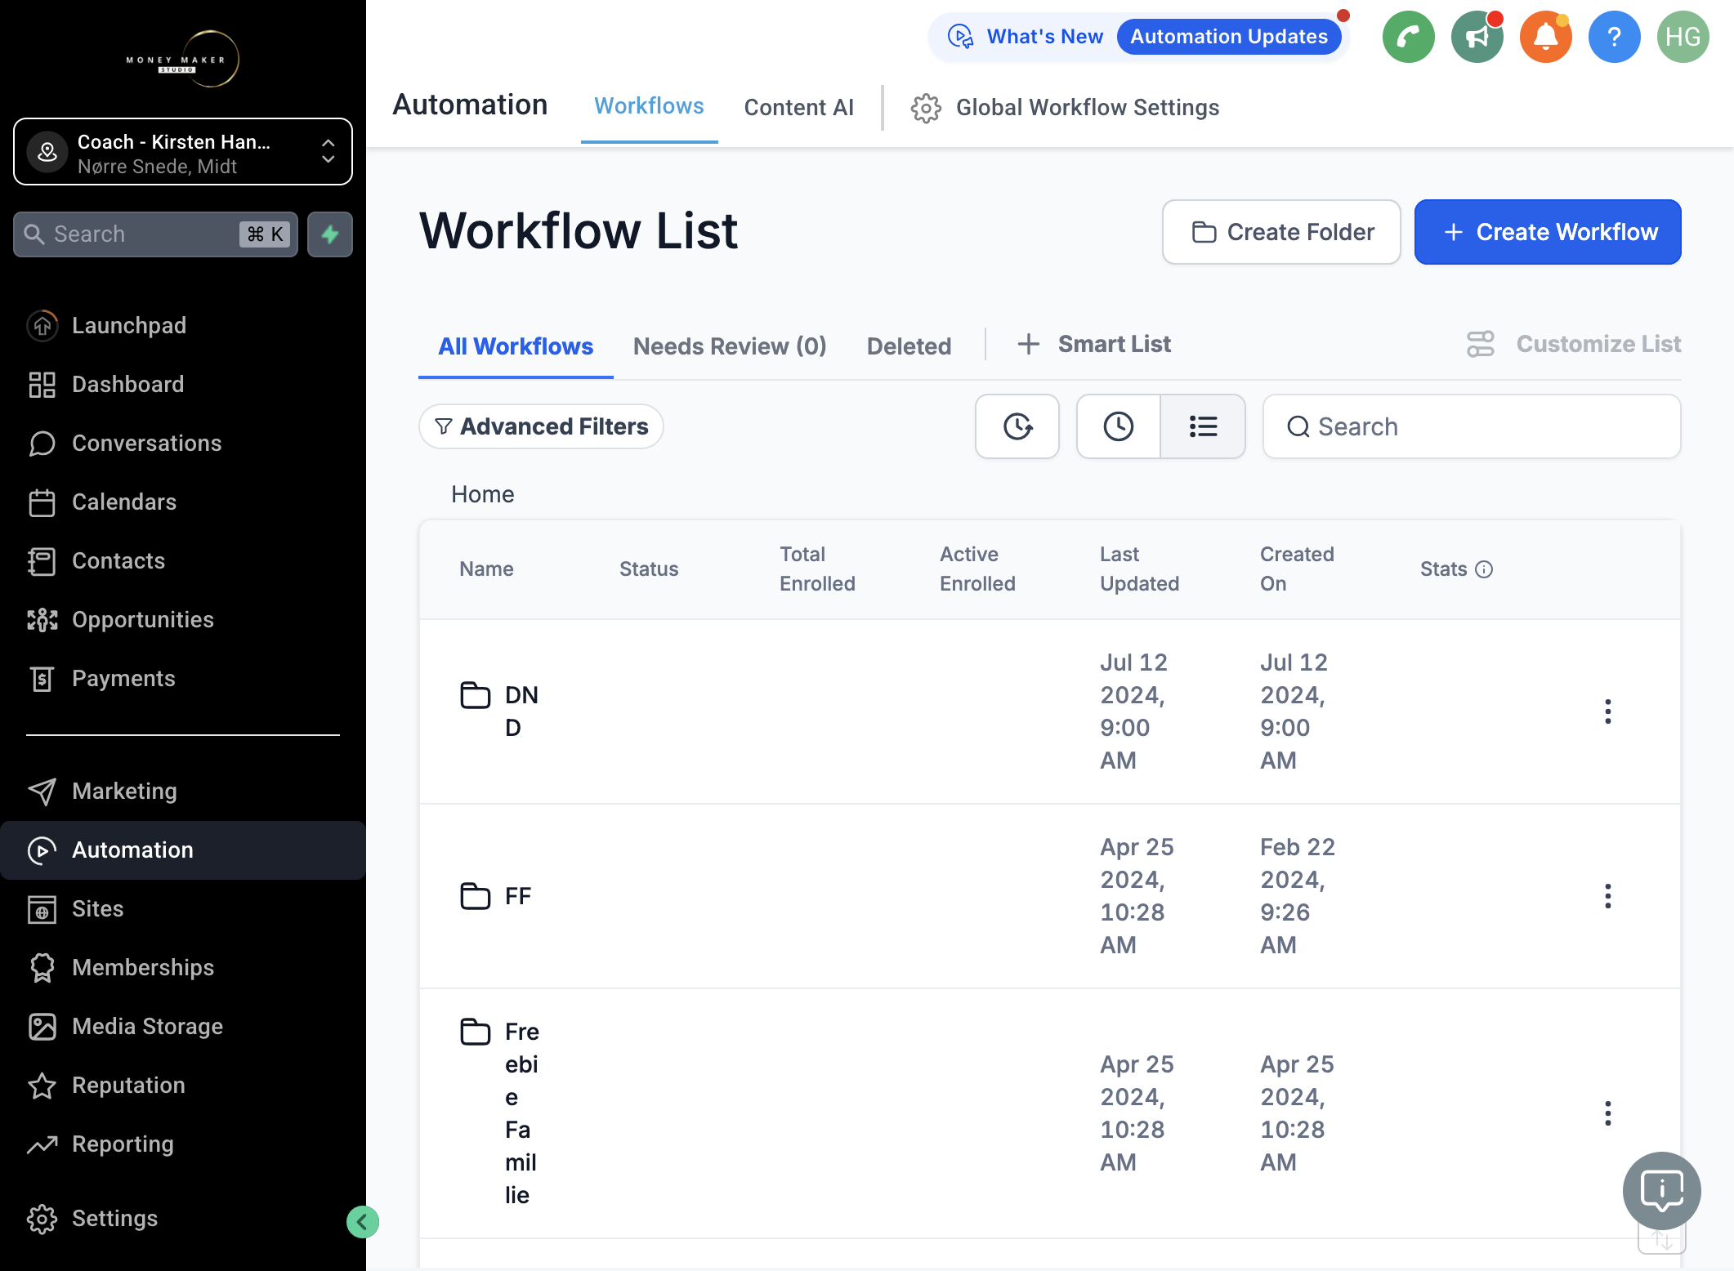Click the Status column header
Viewport: 1734px width, 1271px height.
649,569
